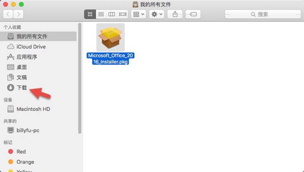Click the magnifier icon in search field
304x172 pixels.
(x=253, y=14)
